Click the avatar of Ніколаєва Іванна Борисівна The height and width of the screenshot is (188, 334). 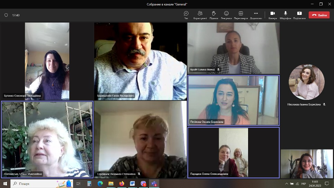pyautogui.click(x=307, y=82)
